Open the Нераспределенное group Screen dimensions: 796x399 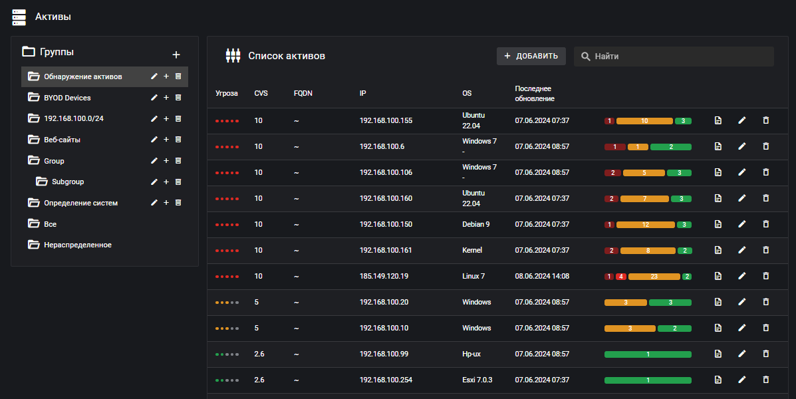pyautogui.click(x=77, y=245)
